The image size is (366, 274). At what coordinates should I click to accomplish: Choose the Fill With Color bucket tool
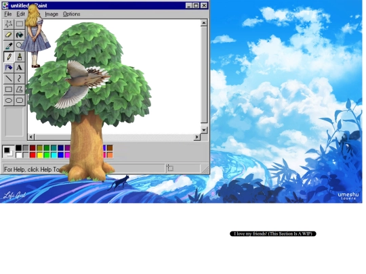(20, 35)
